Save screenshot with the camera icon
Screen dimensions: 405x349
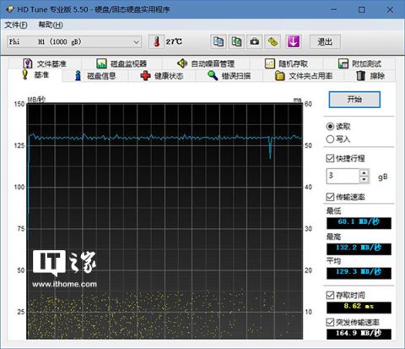point(255,41)
